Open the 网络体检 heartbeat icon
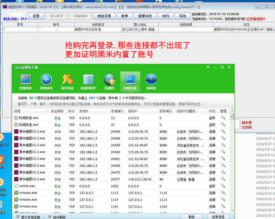The height and width of the screenshot is (219, 275). point(46,82)
